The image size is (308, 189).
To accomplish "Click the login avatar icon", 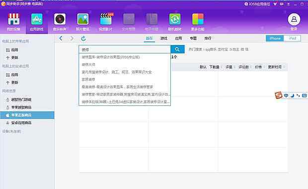I will tap(294, 19).
